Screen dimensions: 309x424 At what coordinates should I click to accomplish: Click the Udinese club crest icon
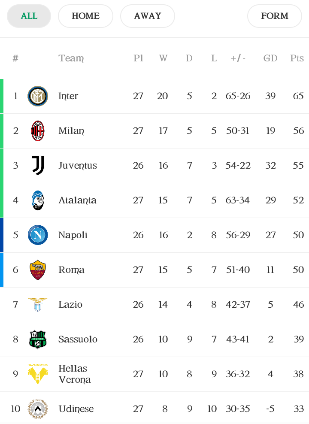click(x=38, y=409)
